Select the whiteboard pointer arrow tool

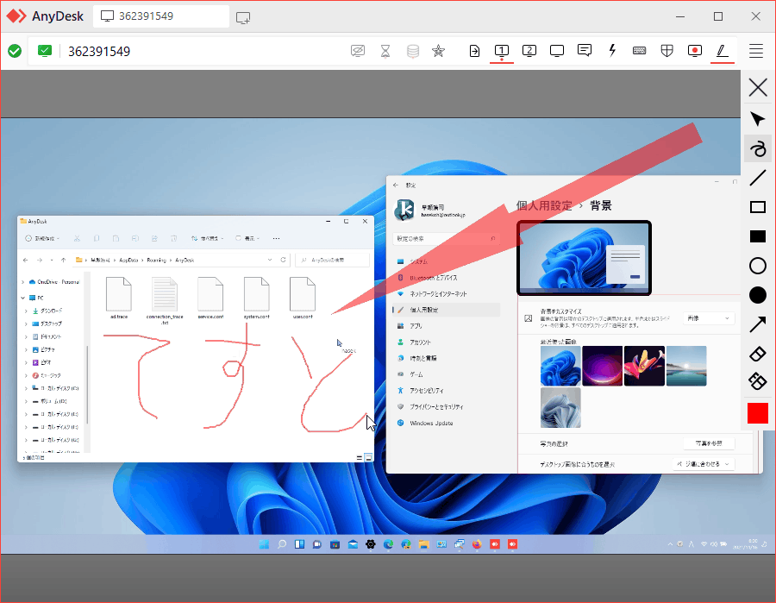coord(758,119)
